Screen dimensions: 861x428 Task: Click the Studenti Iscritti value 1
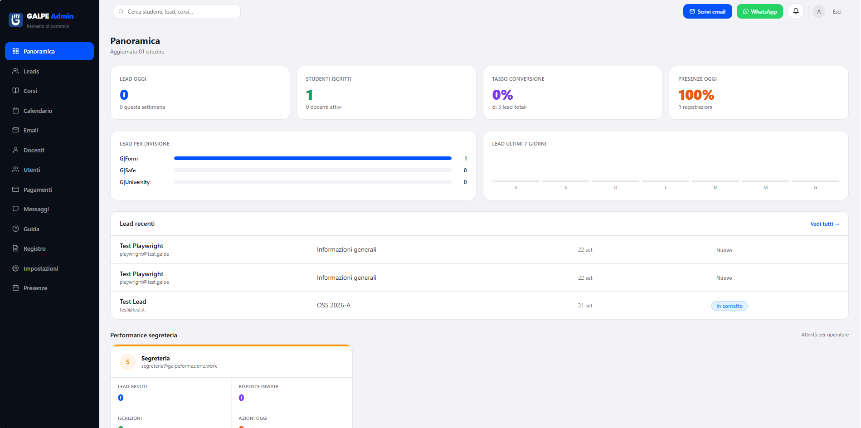point(309,95)
